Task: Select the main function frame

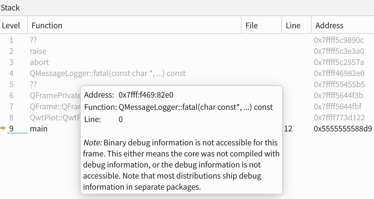Action: pyautogui.click(x=39, y=128)
